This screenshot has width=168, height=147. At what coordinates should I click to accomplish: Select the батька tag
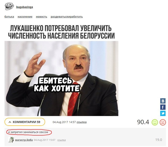[x=9, y=17]
